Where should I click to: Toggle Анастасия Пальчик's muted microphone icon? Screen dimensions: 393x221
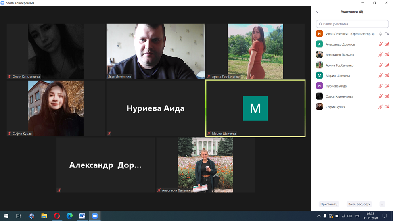pyautogui.click(x=380, y=54)
